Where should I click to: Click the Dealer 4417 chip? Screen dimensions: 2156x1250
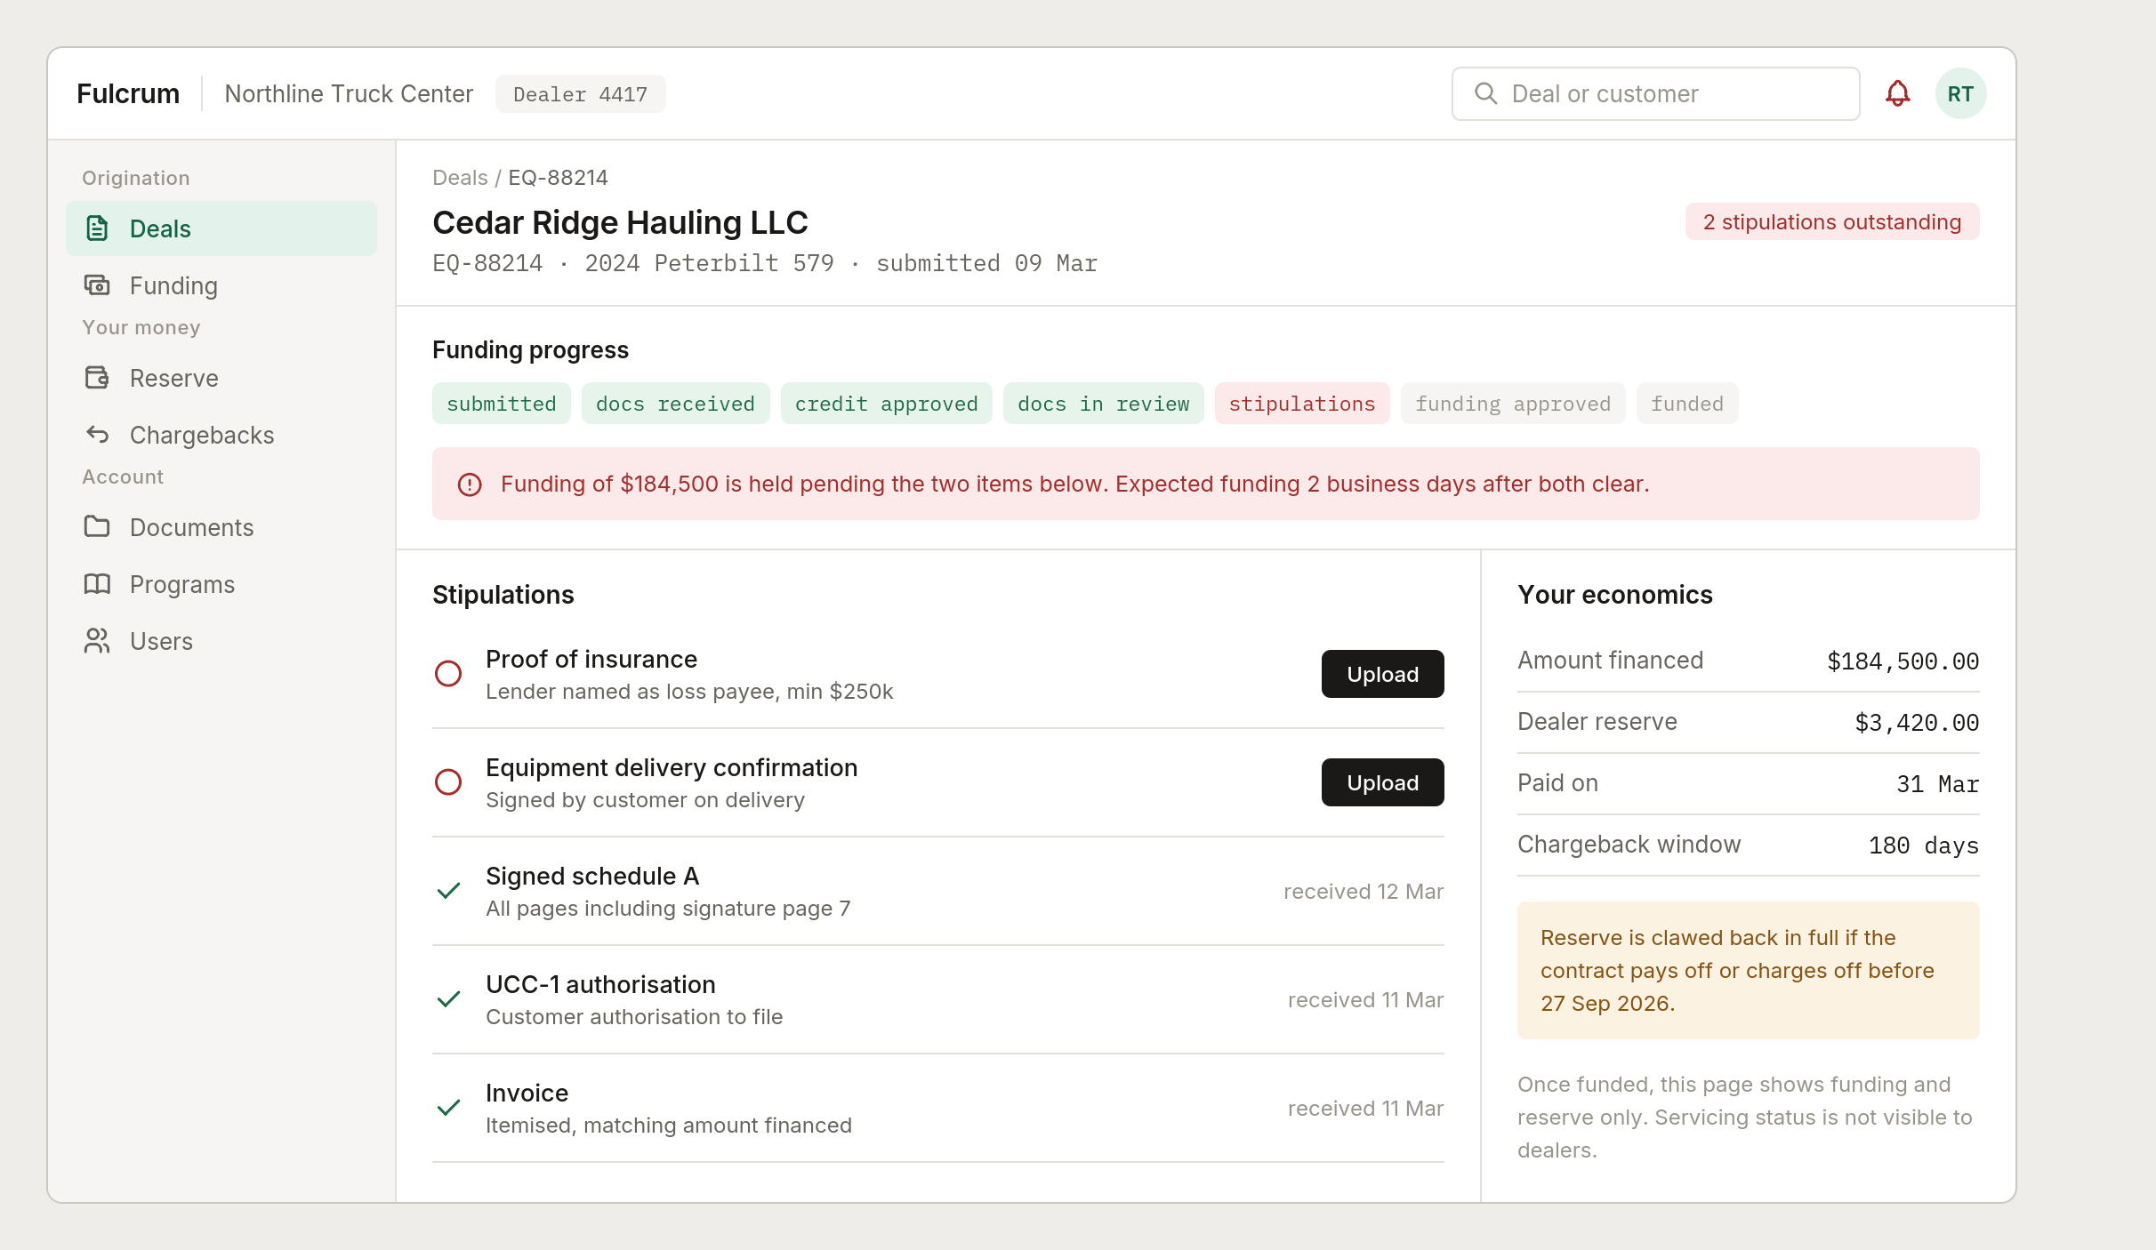click(x=580, y=94)
